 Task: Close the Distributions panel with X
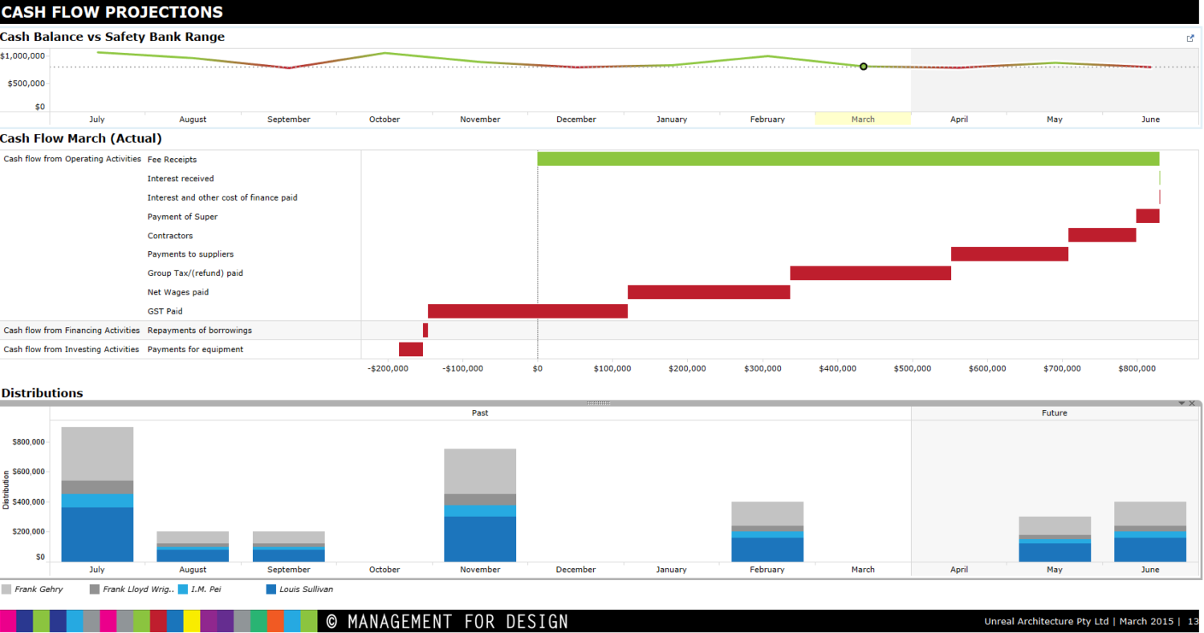[1192, 403]
